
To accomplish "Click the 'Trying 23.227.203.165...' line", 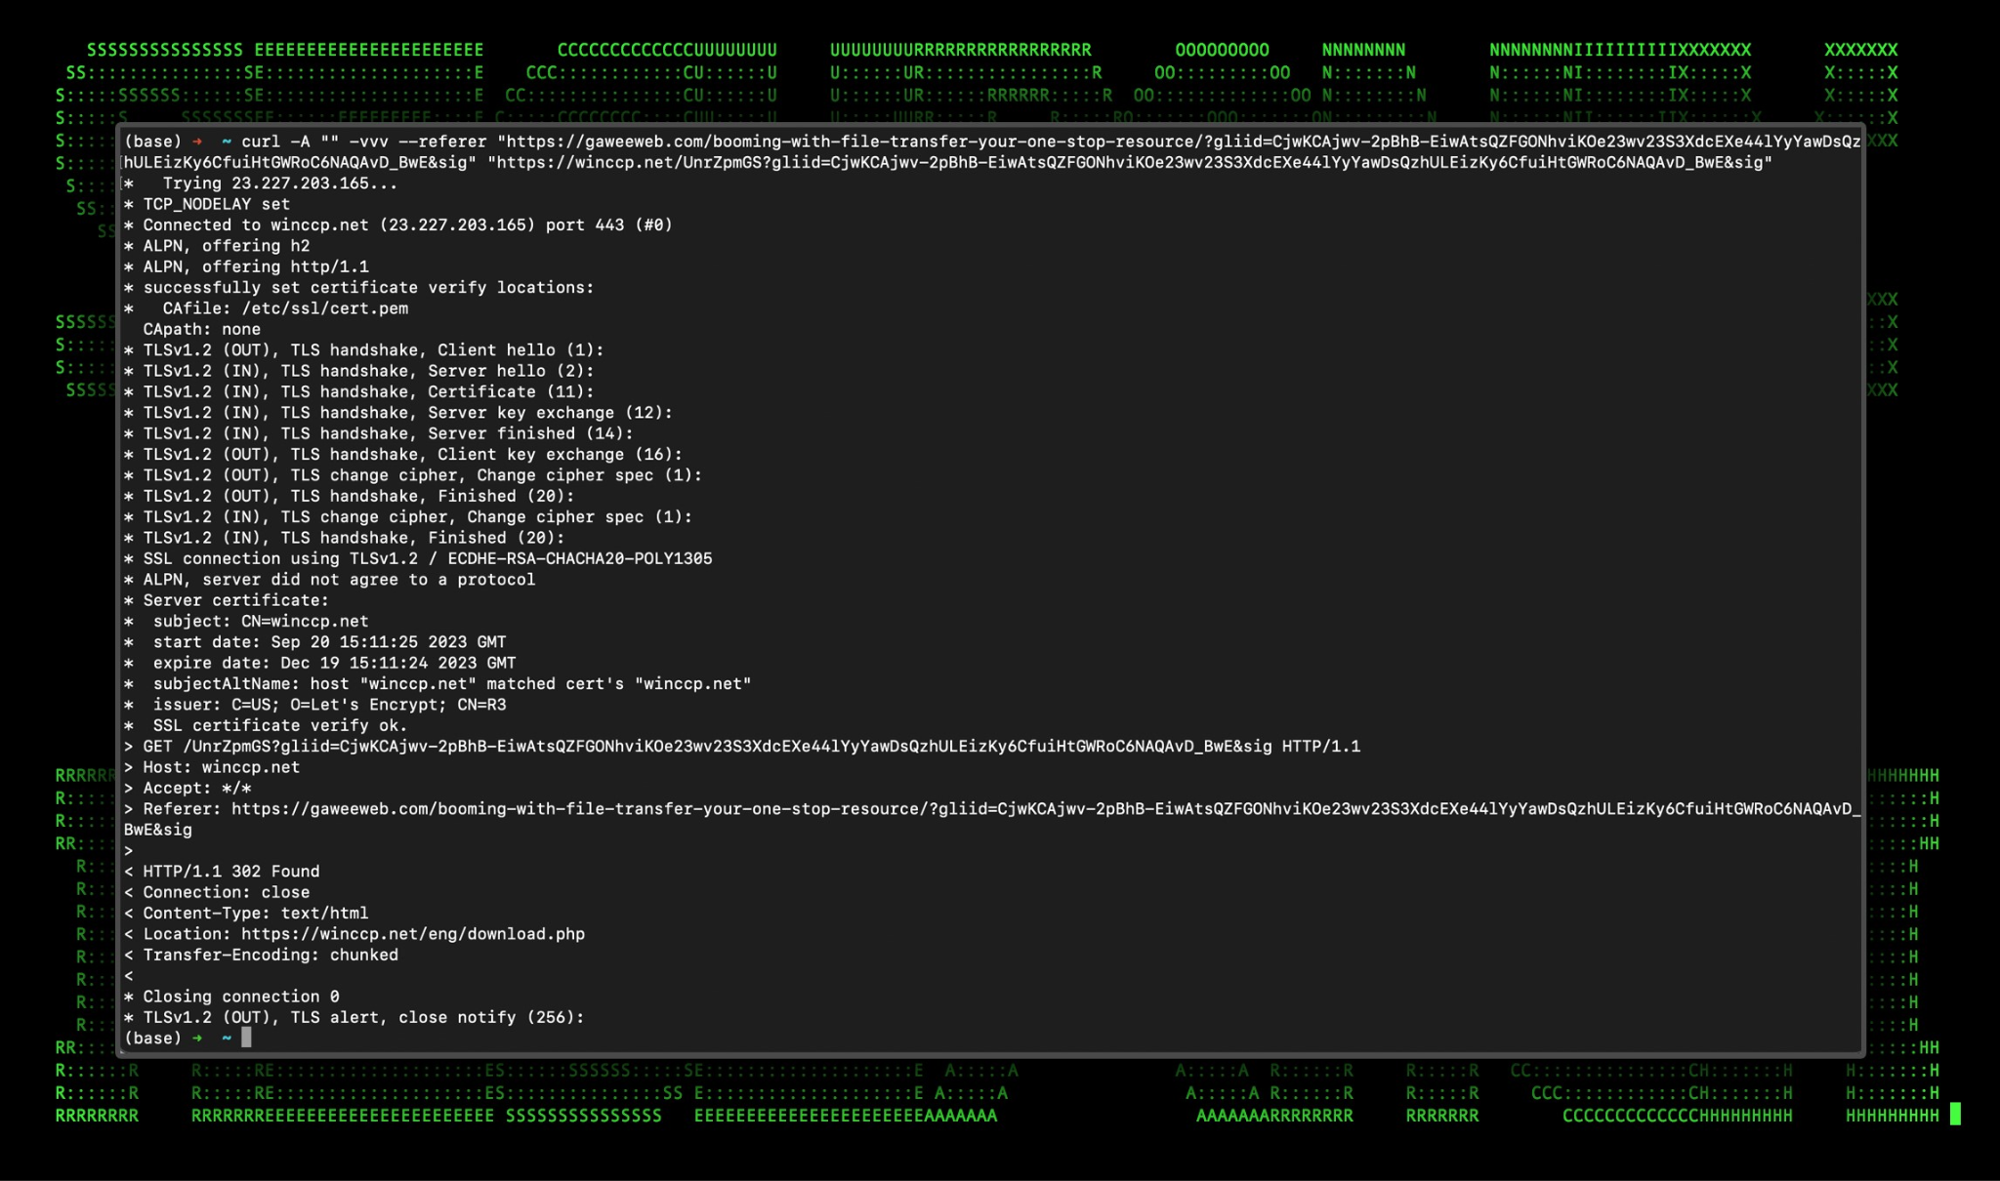I will (279, 183).
